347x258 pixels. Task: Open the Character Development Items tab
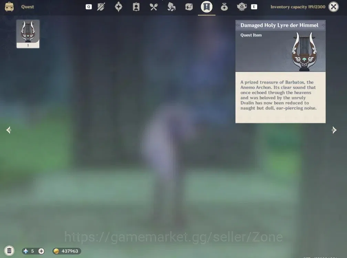click(136, 7)
